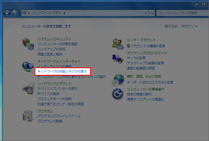This screenshot has height=141, width=209.
Task: Open the recent pages dropdown beside Forward
Action: coord(19,13)
